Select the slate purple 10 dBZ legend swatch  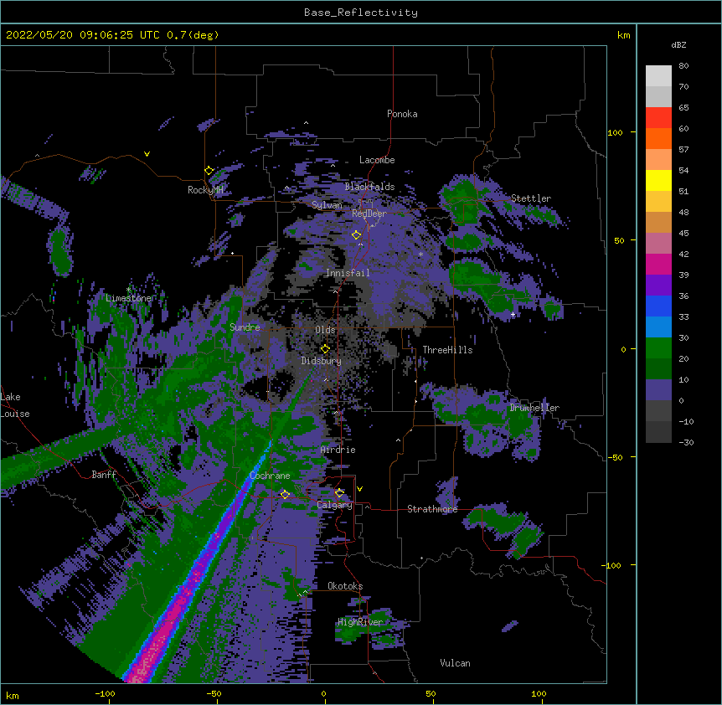[658, 390]
